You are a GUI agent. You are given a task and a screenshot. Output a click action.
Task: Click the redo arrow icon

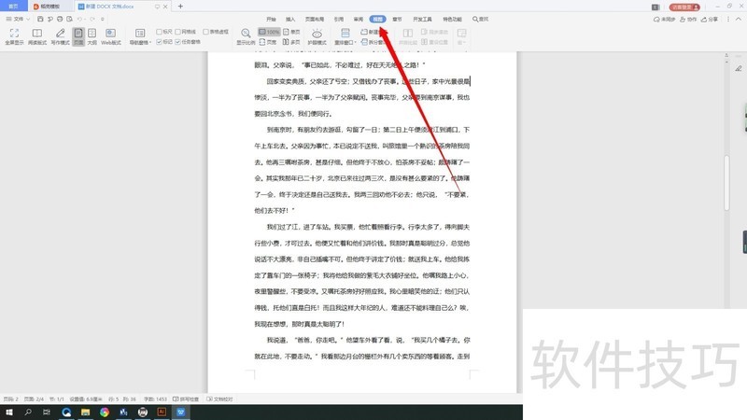coord(92,19)
